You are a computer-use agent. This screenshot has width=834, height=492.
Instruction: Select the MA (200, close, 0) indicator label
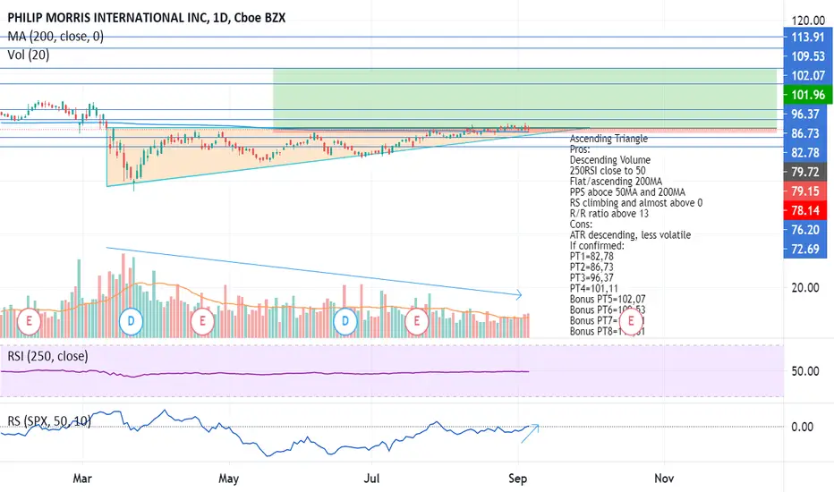[x=55, y=37]
